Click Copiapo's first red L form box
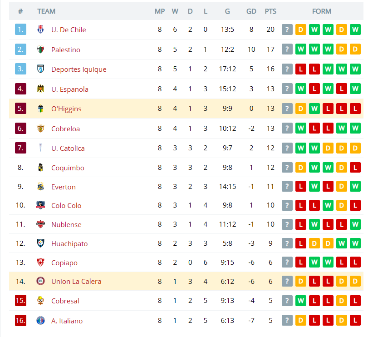Viewport: 368px width, 337px height. (301, 263)
